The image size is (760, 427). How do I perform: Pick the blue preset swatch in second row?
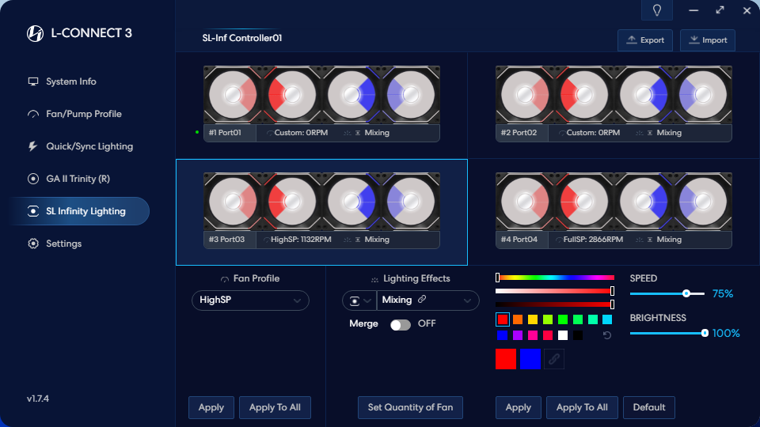click(x=503, y=335)
